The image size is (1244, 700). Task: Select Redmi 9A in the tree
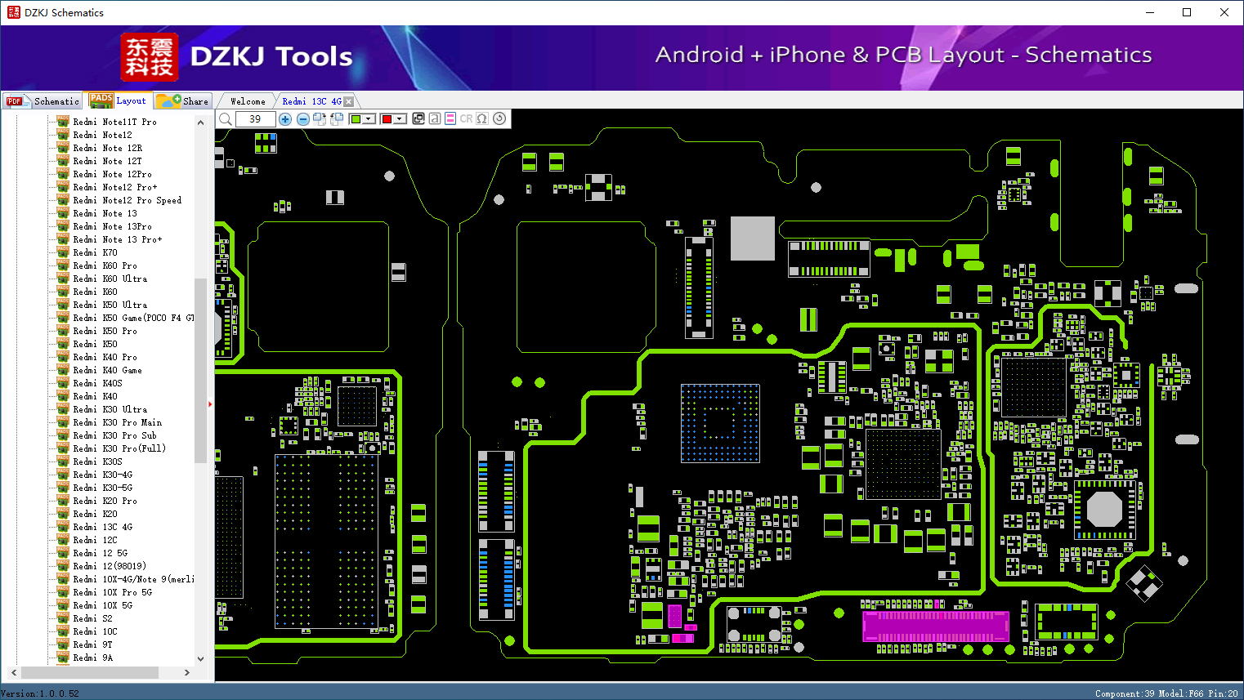[x=92, y=658]
